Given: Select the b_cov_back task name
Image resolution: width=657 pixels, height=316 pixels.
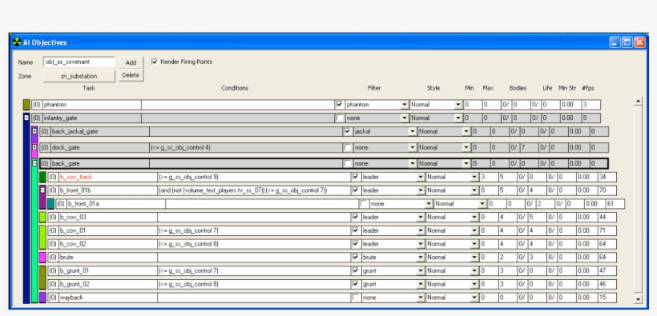Looking at the screenshot, I should coord(107,177).
